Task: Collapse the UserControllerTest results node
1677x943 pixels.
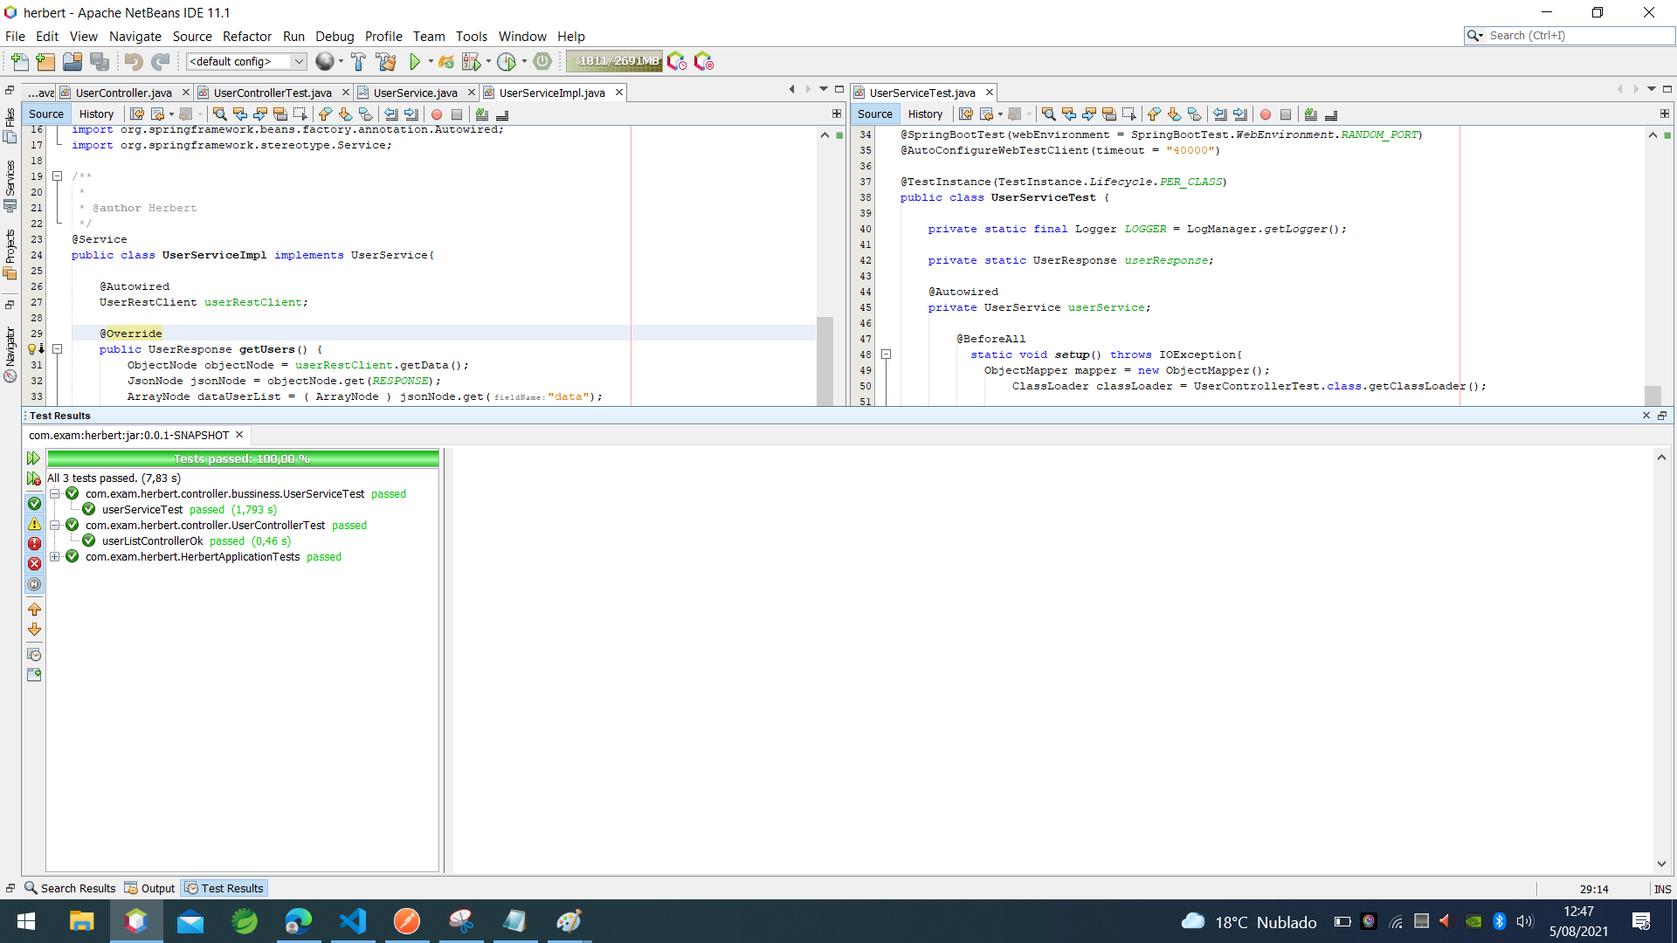Action: [x=55, y=525]
